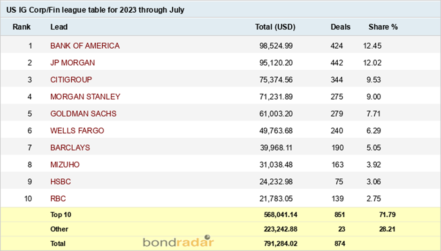Select total value 71,231.89
The width and height of the screenshot is (441, 251).
tap(276, 96)
